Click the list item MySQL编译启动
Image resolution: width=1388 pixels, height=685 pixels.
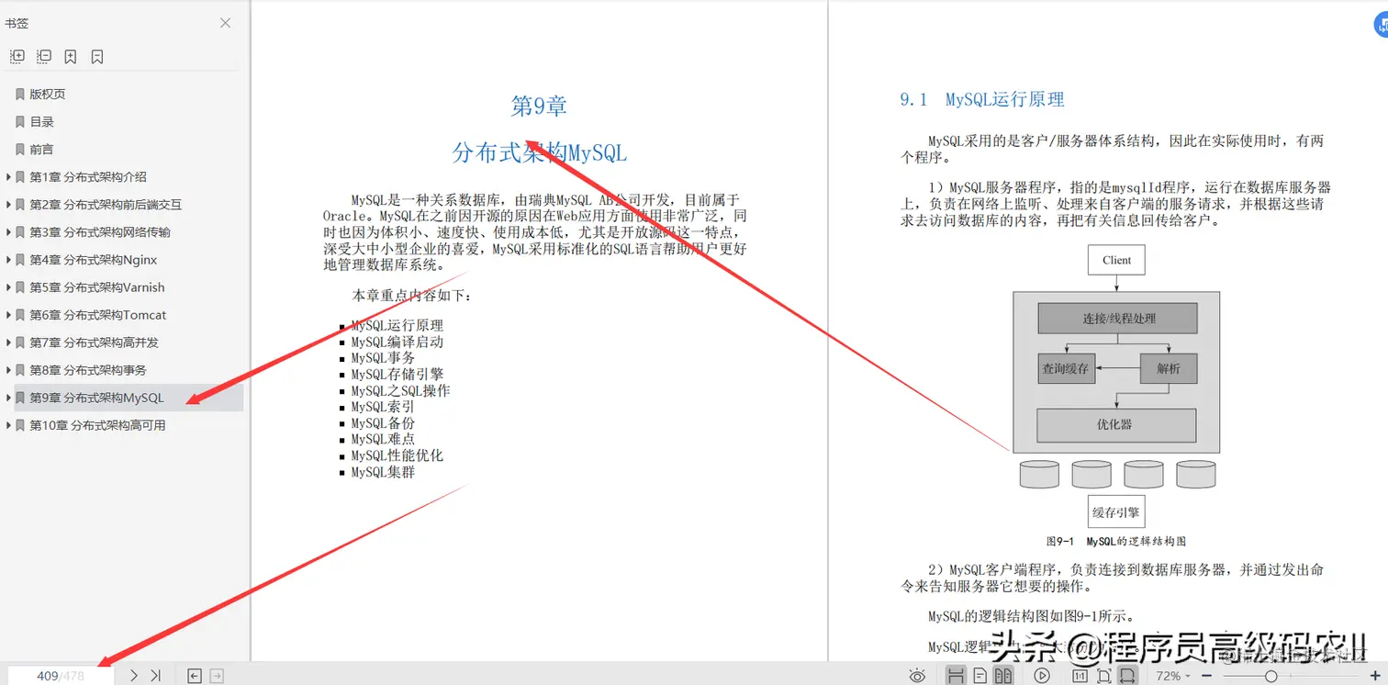397,342
